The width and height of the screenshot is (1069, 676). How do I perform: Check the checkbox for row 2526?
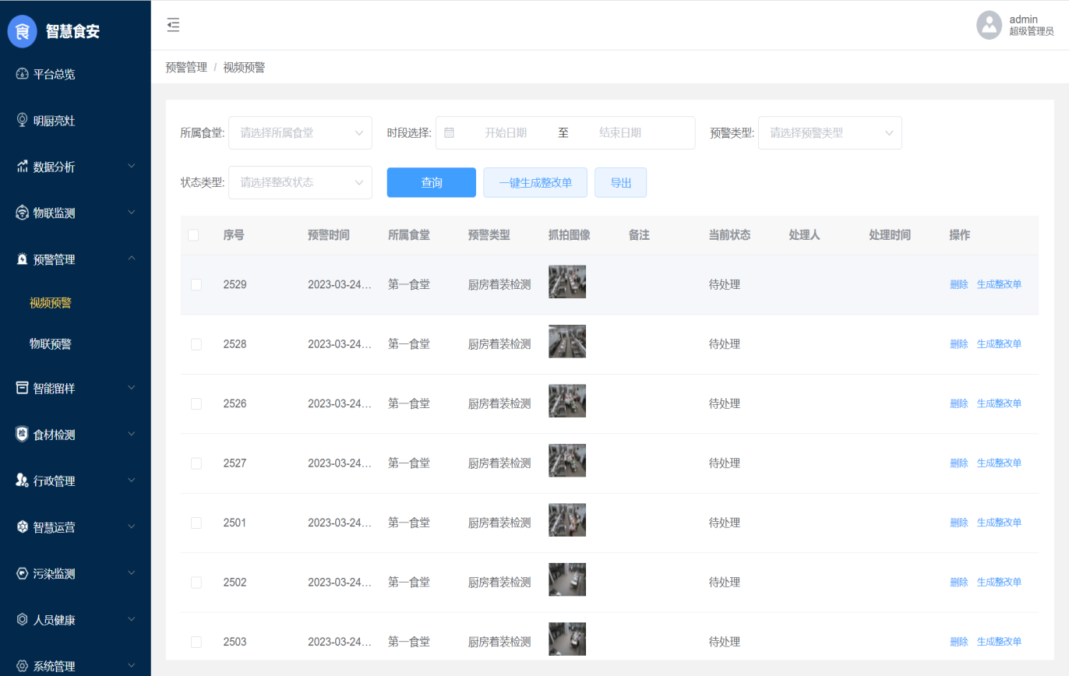point(196,403)
